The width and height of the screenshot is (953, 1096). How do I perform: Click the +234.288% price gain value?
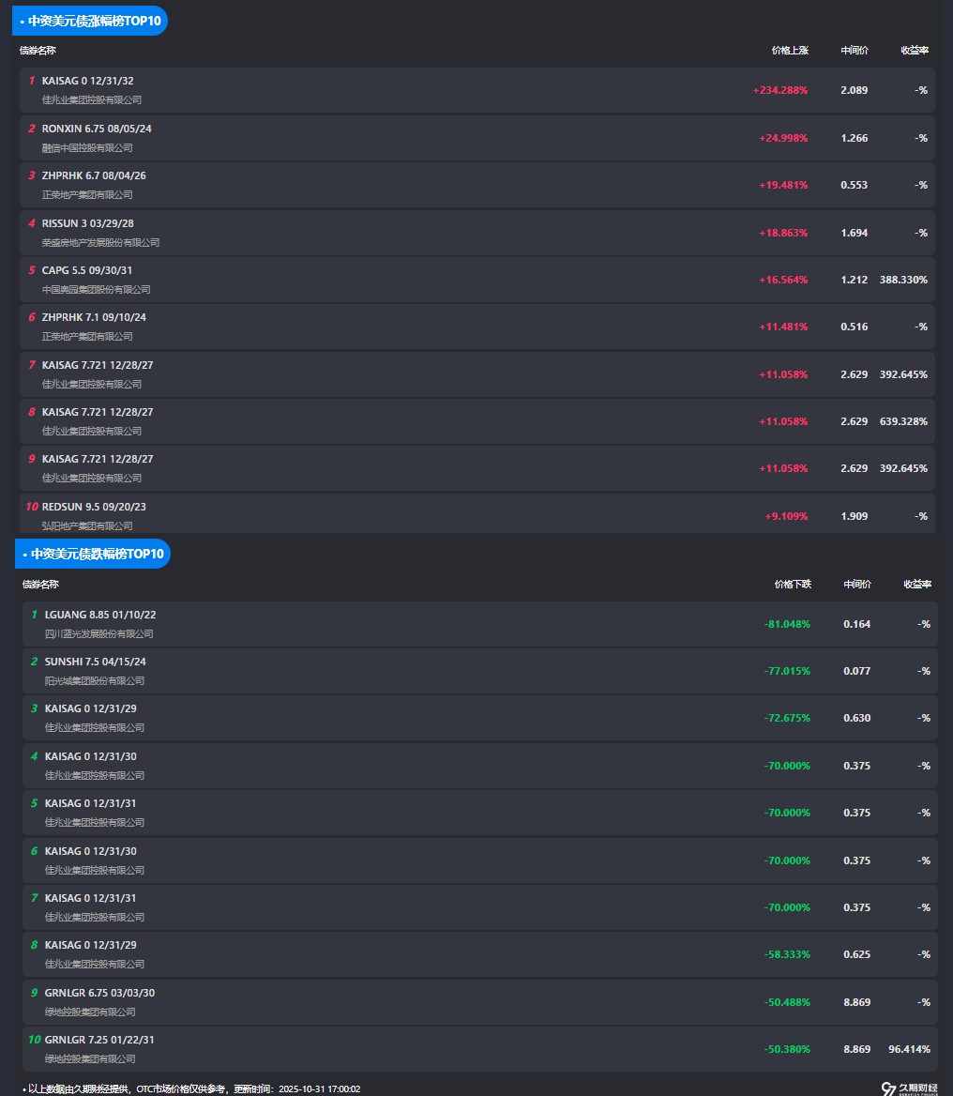(779, 90)
